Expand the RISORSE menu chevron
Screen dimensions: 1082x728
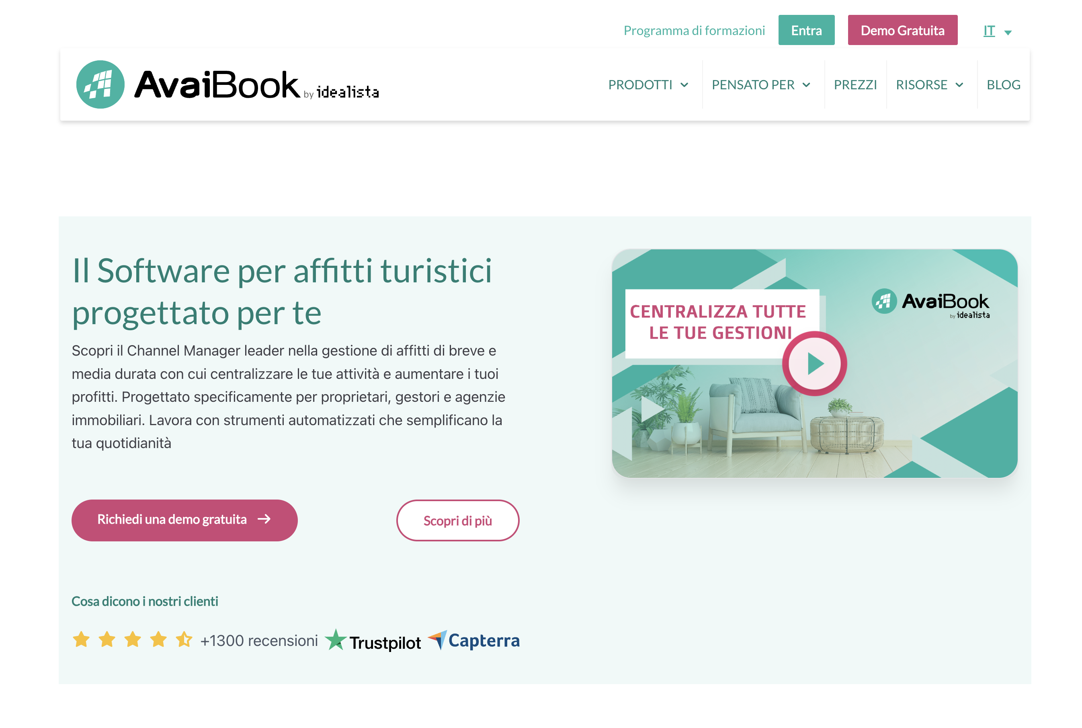click(959, 85)
